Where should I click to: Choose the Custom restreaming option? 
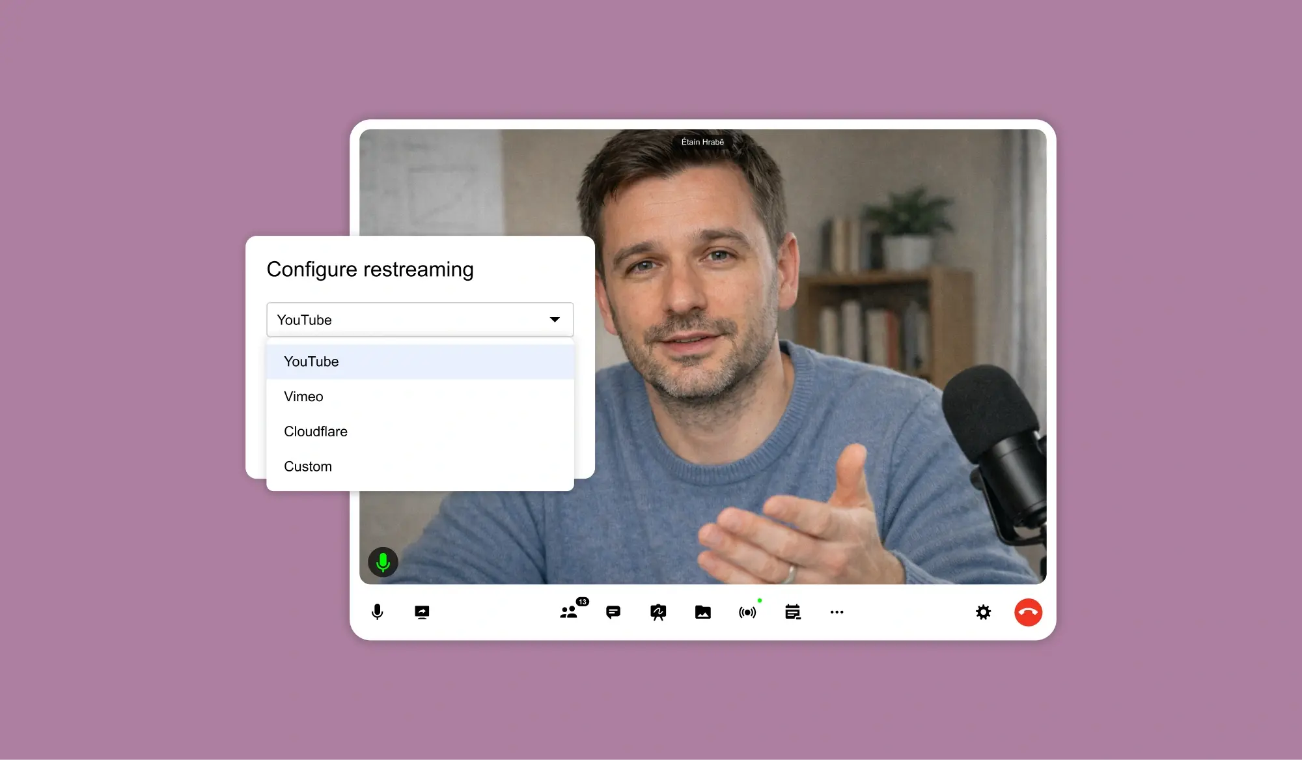click(308, 466)
